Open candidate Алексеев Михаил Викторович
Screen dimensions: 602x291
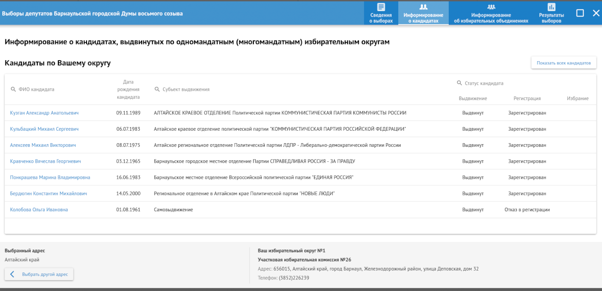pyautogui.click(x=43, y=145)
